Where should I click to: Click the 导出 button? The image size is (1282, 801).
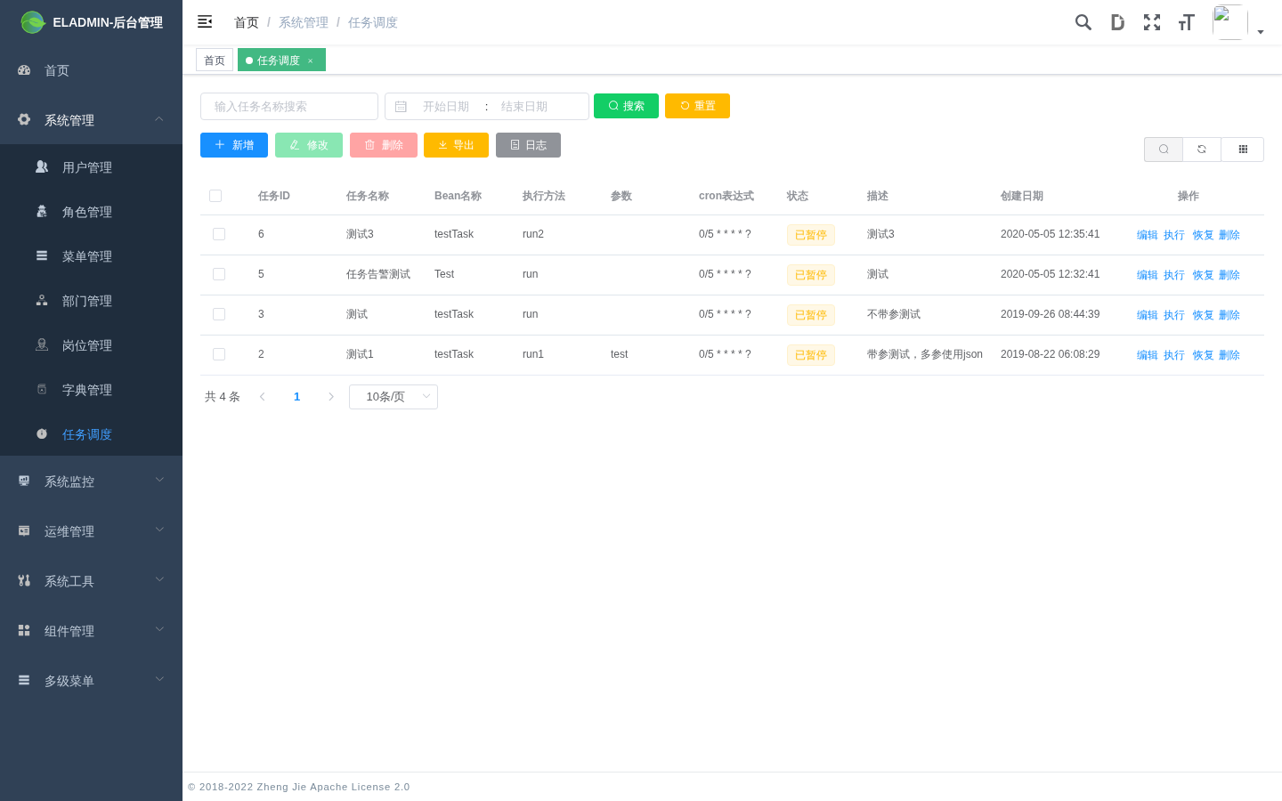(x=456, y=145)
